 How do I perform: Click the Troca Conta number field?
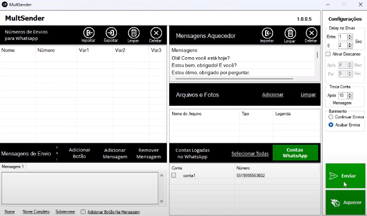(343, 96)
